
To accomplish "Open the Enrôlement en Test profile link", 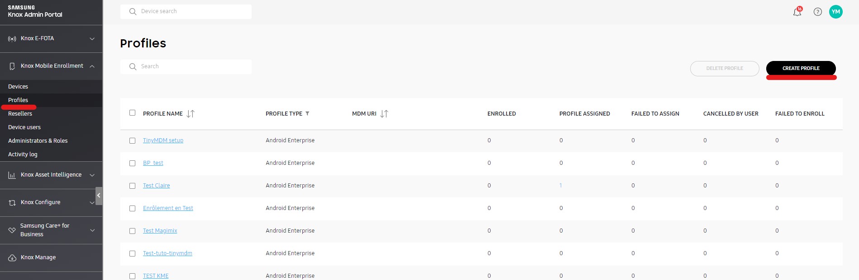I will (168, 208).
